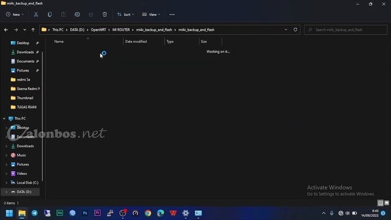Image resolution: width=391 pixels, height=220 pixels.
Task: Open Photoshop from taskbar
Action: (x=85, y=213)
